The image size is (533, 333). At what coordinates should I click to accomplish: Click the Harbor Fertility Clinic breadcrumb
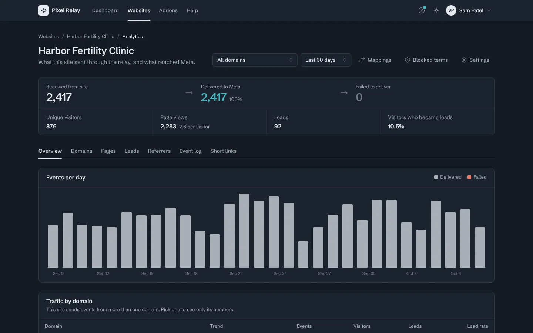[x=90, y=36]
